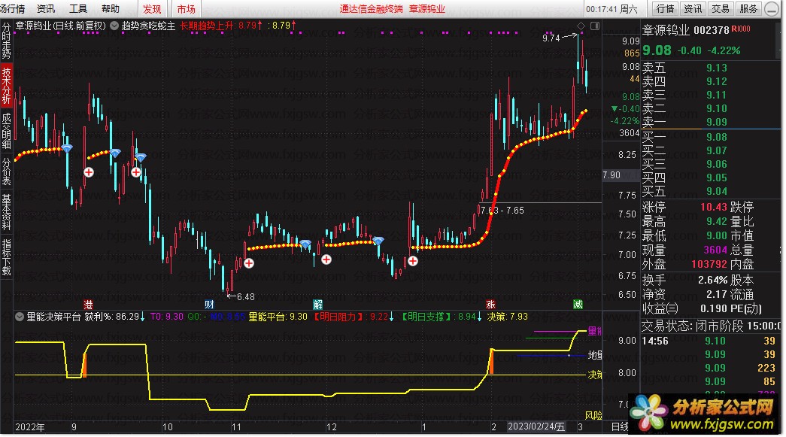Click the 港 marker below chart
Image resolution: width=786 pixels, height=437 pixels.
pos(88,304)
